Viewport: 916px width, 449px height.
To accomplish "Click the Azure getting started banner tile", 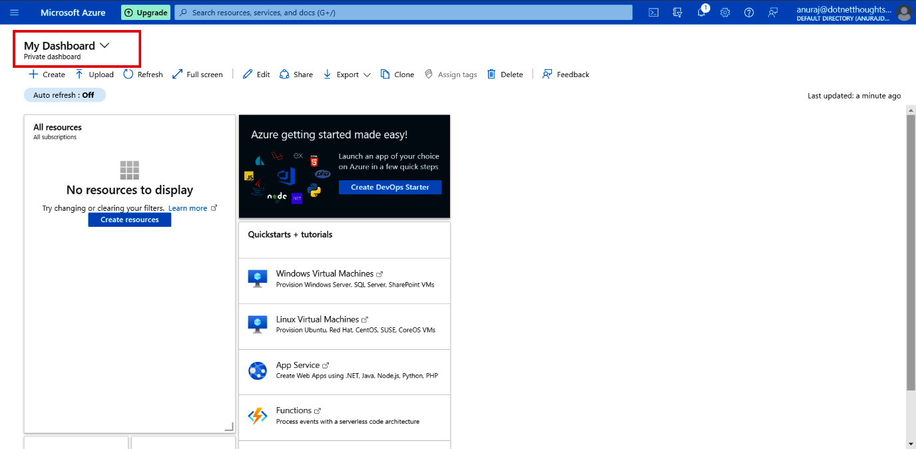I will pos(344,166).
